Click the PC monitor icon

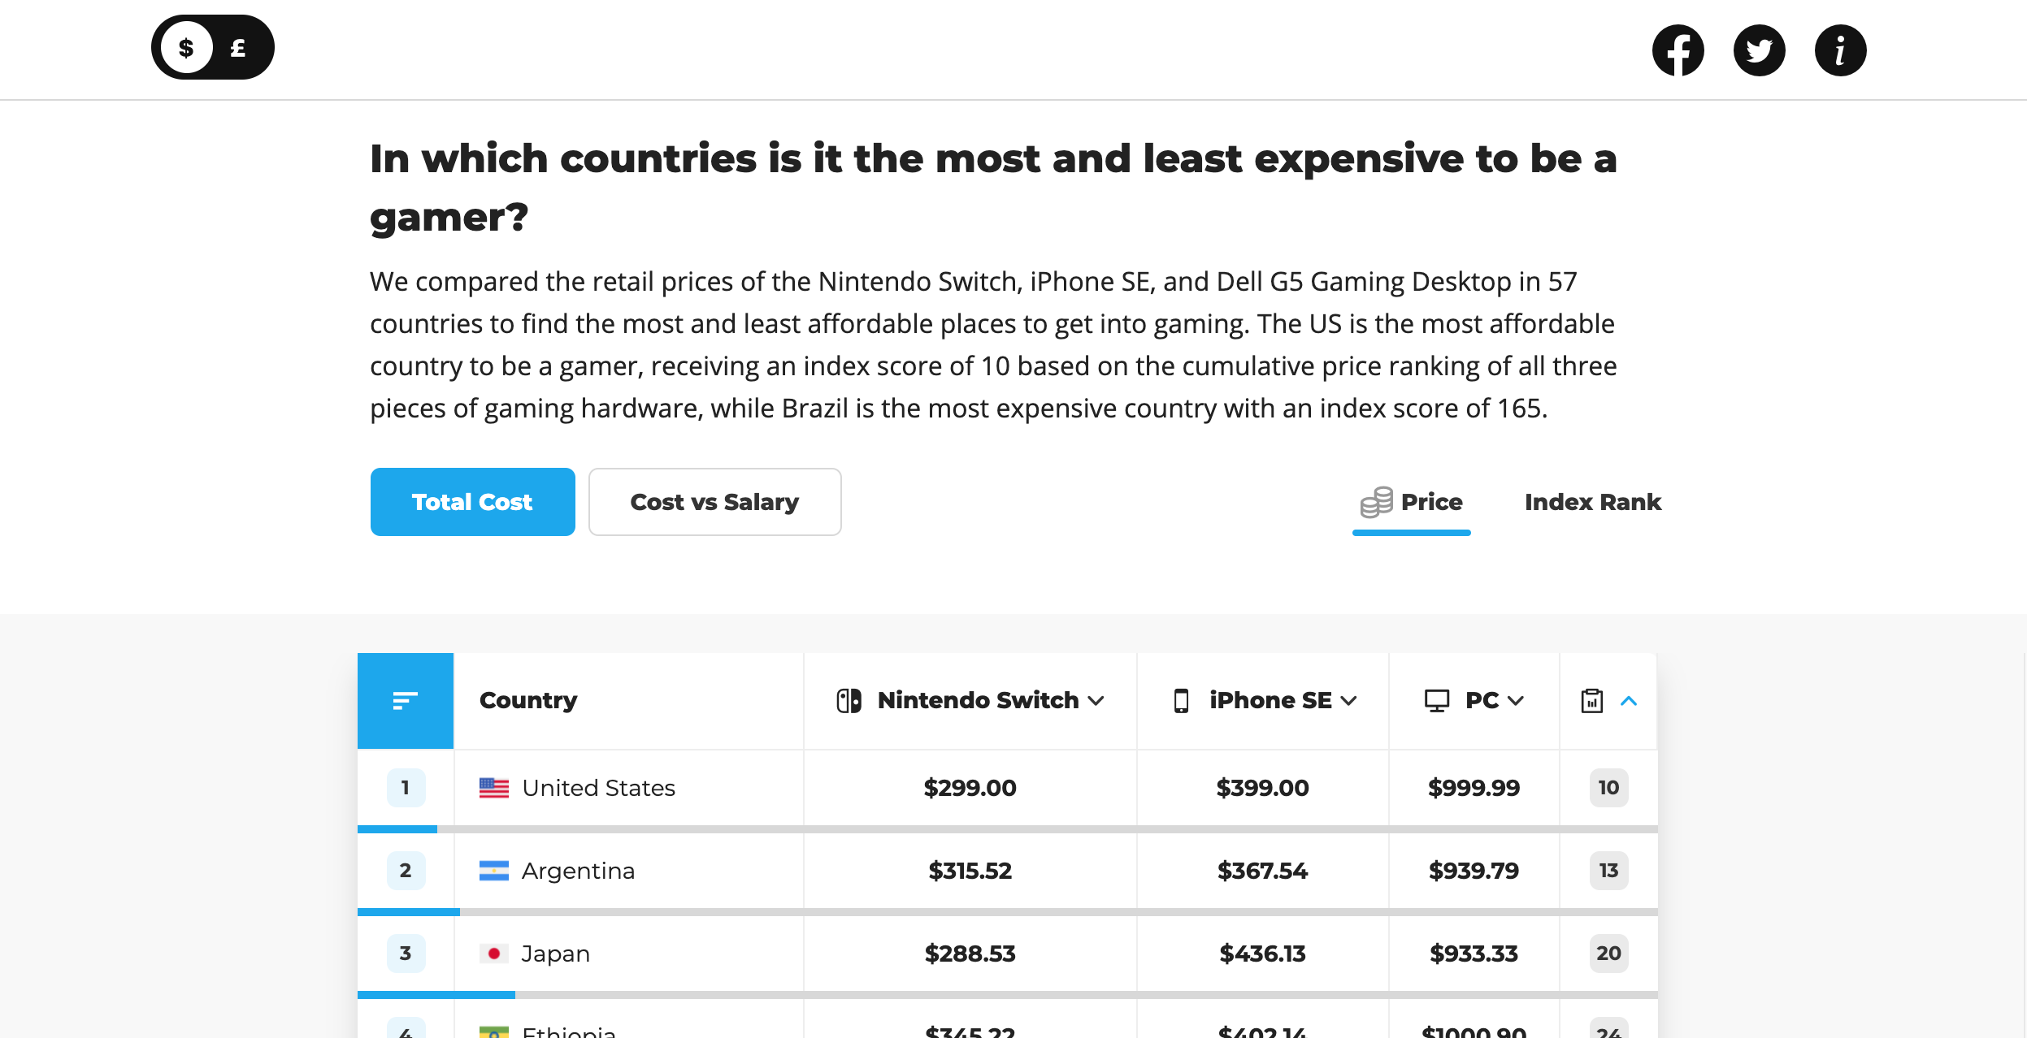1436,700
